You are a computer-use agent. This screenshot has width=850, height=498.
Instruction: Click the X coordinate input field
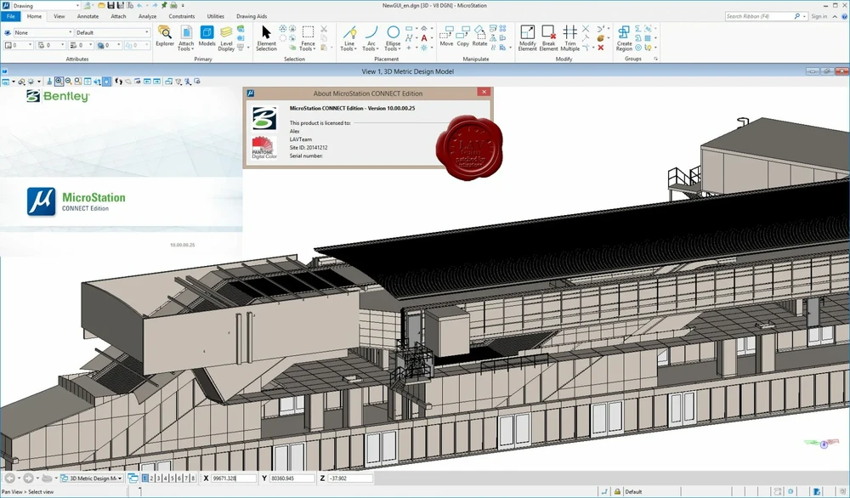(x=234, y=478)
